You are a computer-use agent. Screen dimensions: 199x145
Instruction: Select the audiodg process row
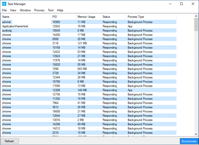tap(89, 31)
